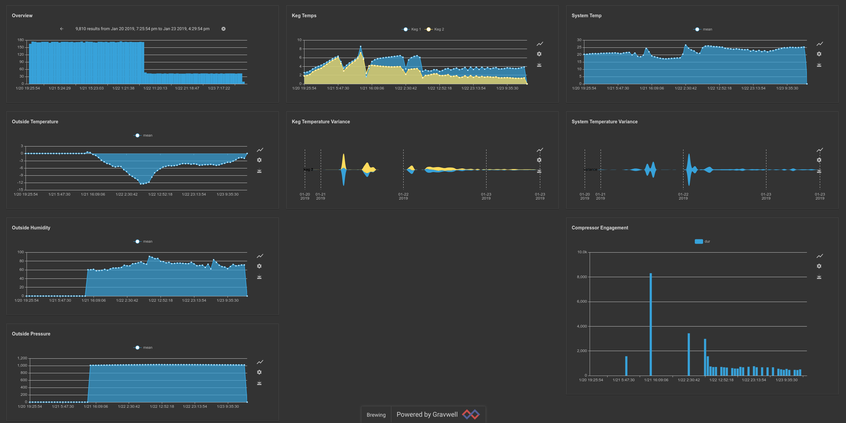
Task: Click the '9,810 results' time range text
Action: (x=143, y=29)
